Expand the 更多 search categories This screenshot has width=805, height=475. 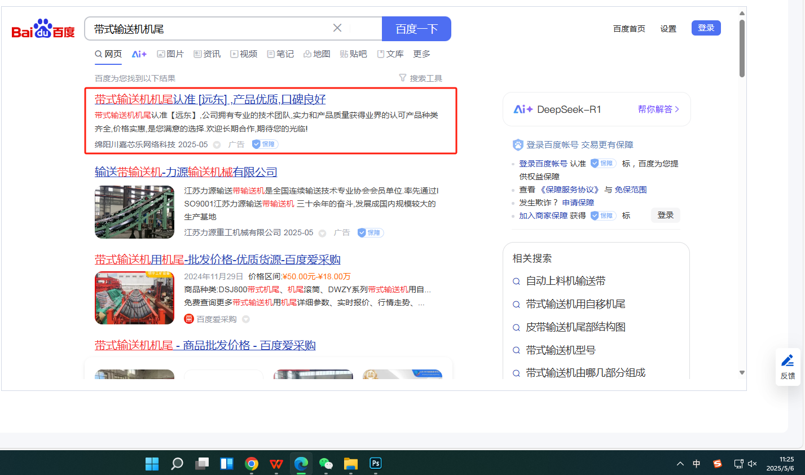click(421, 54)
